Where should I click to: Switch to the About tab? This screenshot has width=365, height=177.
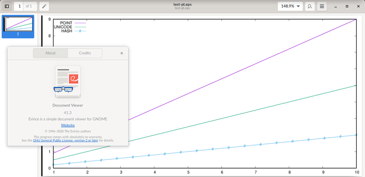[x=50, y=53]
